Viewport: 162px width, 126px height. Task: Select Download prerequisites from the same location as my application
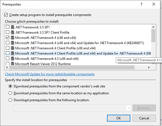pos(10,93)
